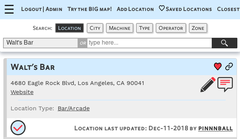Switch search to City

[95, 28]
